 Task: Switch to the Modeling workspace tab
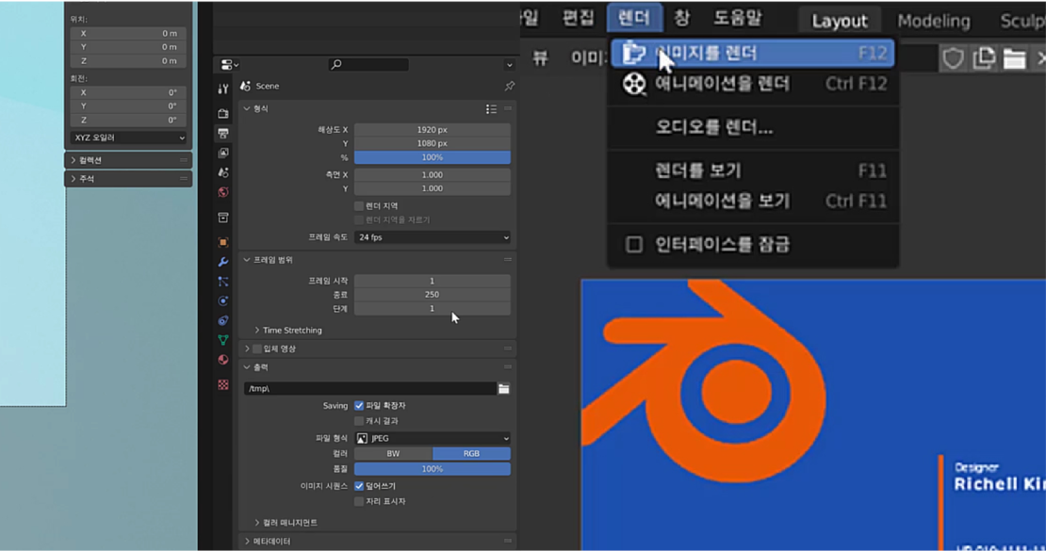pyautogui.click(x=933, y=21)
